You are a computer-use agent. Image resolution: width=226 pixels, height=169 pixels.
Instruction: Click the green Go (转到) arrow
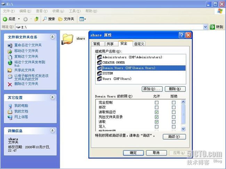coord(212,27)
